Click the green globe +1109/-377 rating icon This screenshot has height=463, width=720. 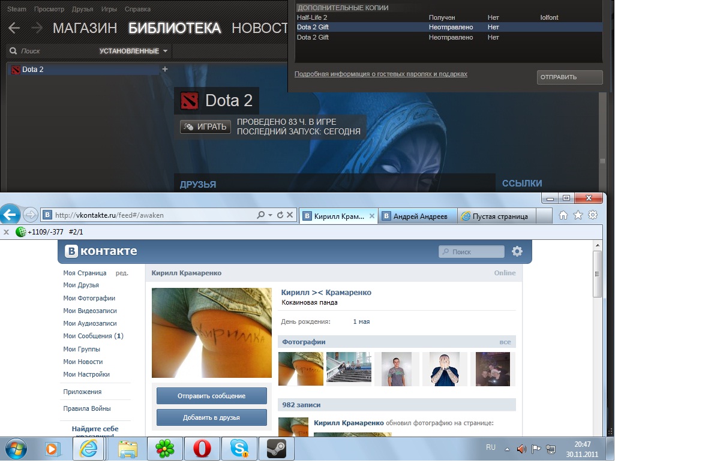(x=21, y=231)
